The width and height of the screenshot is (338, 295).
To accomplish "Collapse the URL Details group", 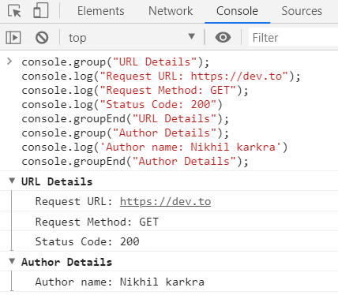I will 12,181.
